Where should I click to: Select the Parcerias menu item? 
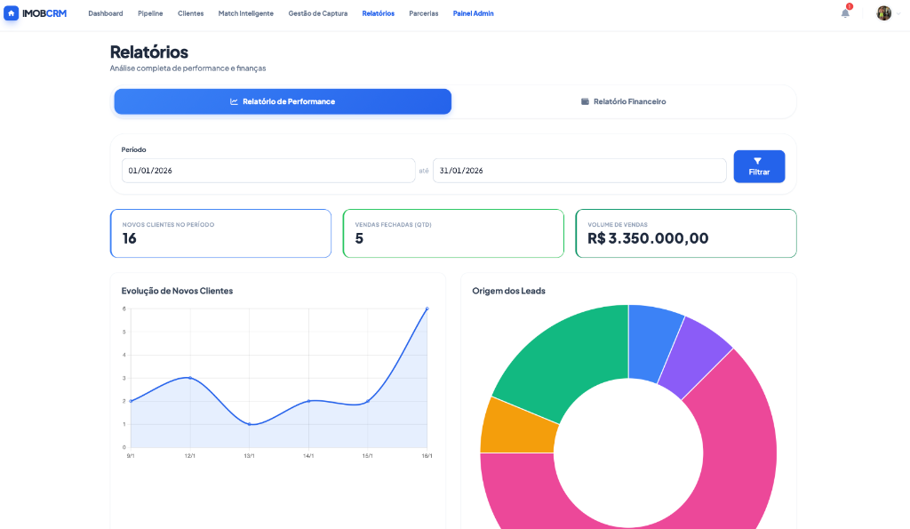(423, 13)
